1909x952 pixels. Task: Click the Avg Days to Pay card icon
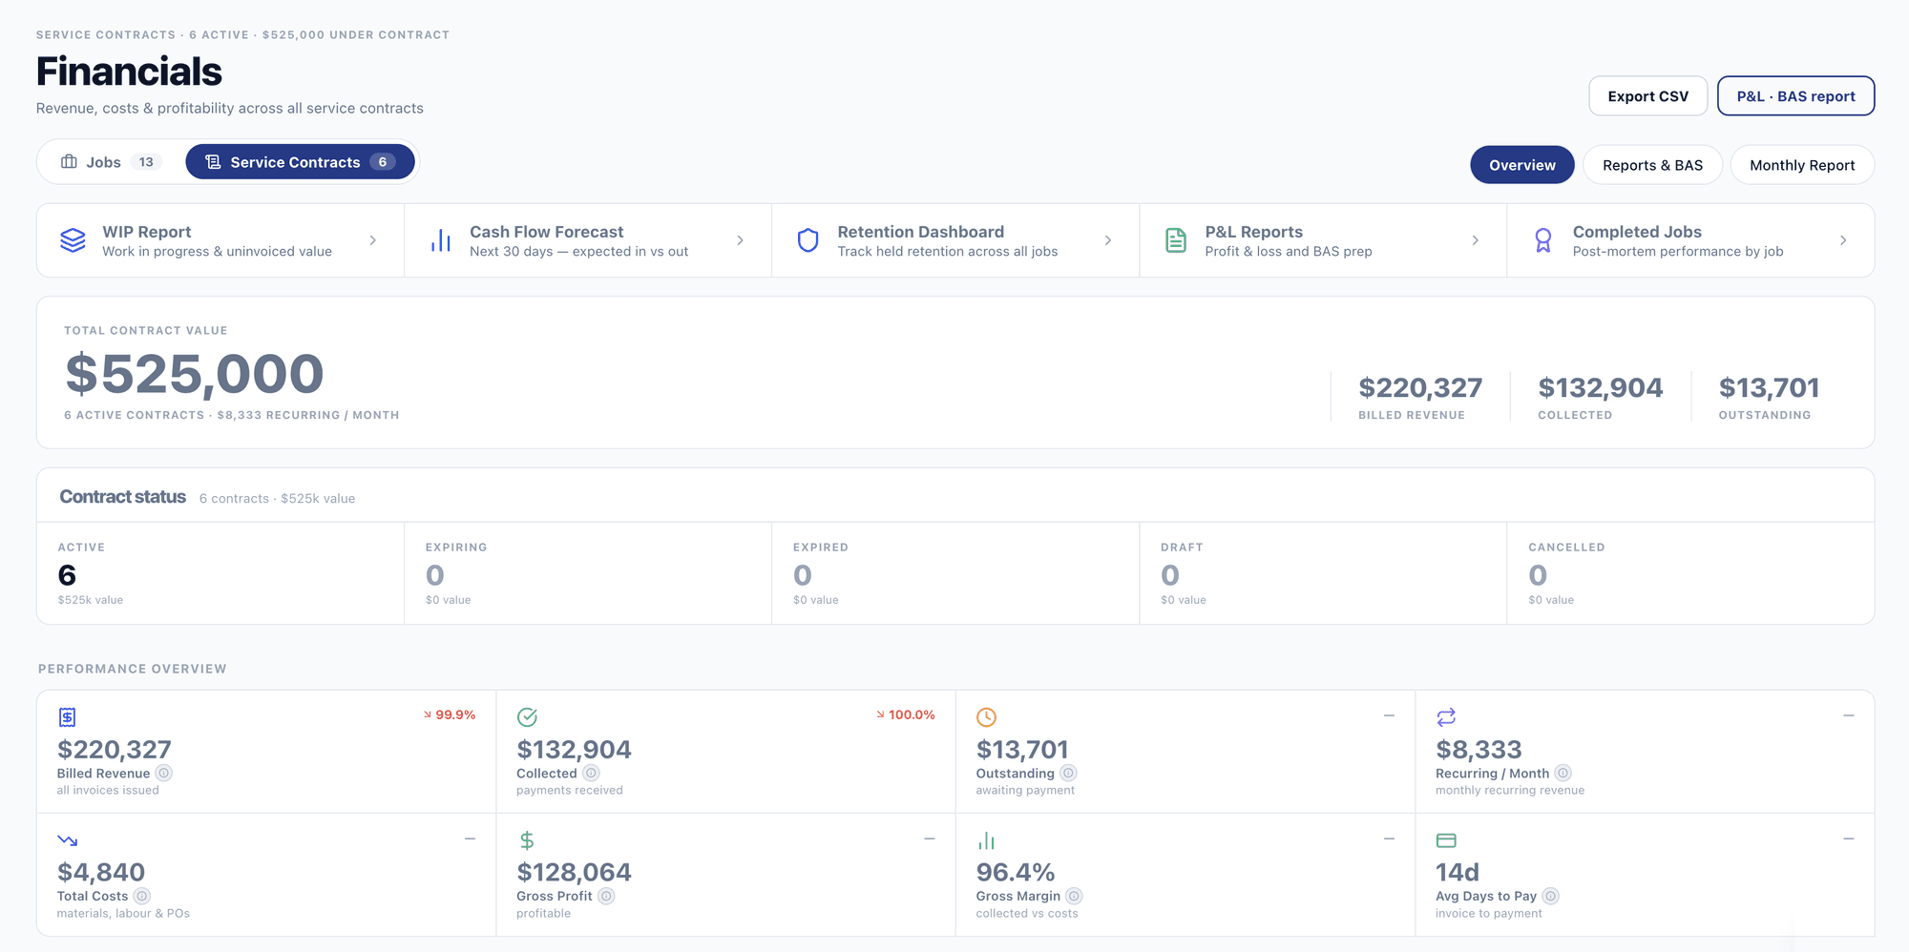click(1446, 840)
